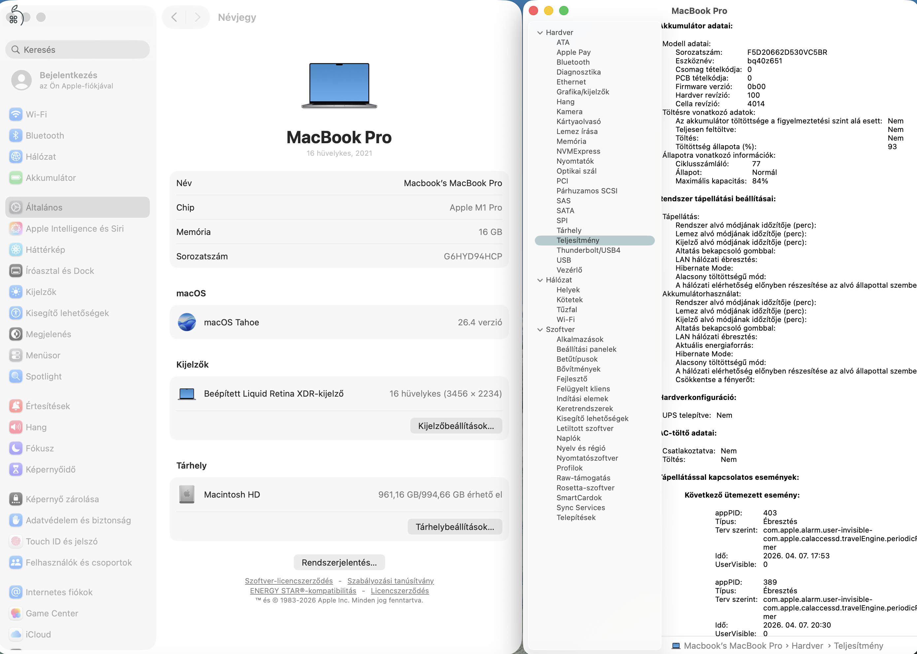Open the Akkumulátor settings pane

[x=51, y=178]
